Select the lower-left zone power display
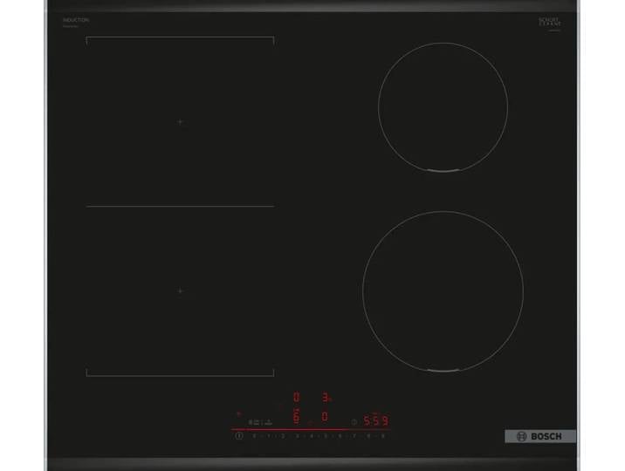The image size is (625, 471). (296, 416)
